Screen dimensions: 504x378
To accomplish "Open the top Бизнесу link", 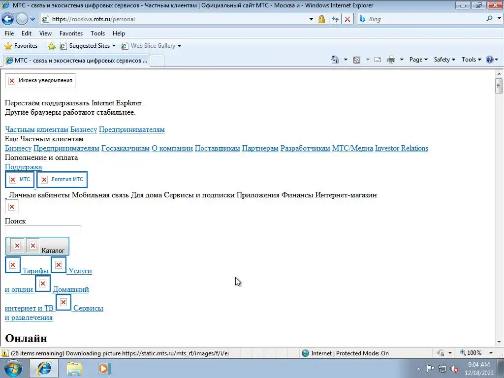I will pos(84,129).
